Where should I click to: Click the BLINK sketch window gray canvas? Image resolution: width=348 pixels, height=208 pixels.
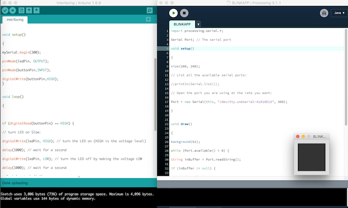[312, 157]
